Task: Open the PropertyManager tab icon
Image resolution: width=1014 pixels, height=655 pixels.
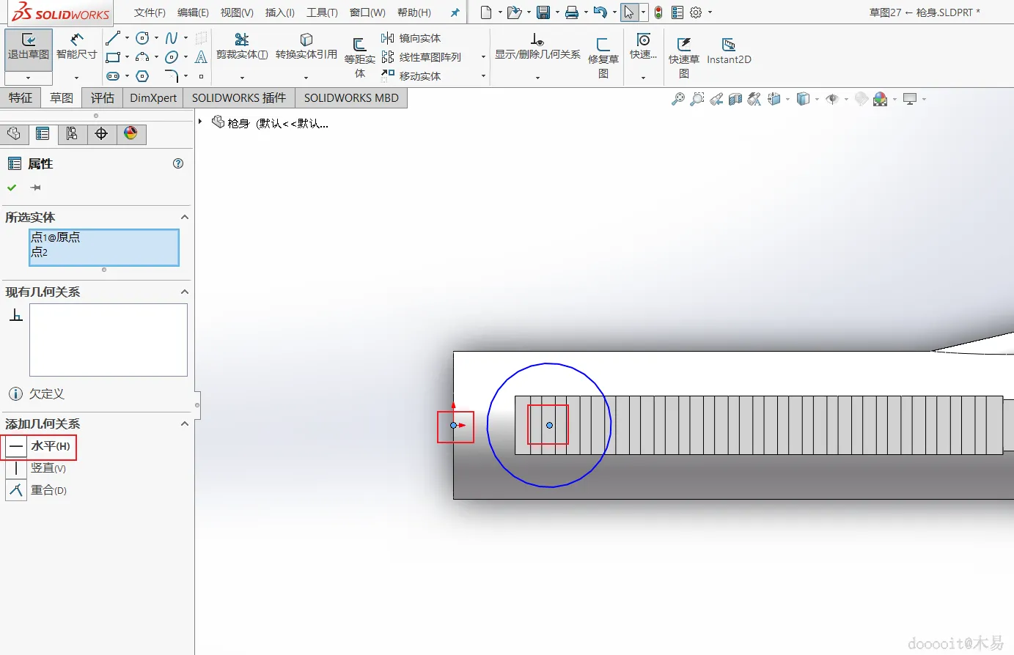Action: pyautogui.click(x=43, y=133)
